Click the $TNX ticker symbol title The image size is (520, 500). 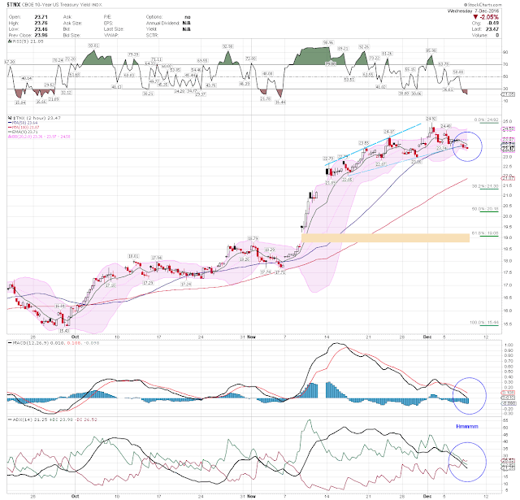coord(14,5)
